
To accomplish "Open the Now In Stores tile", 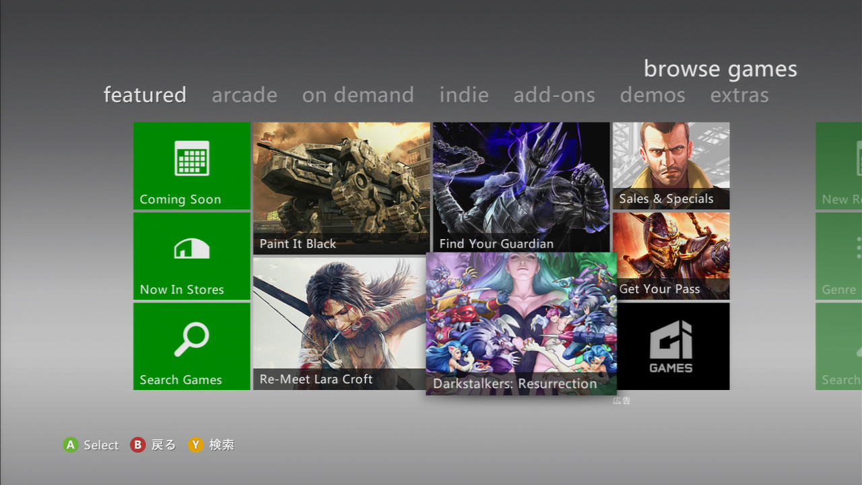I will click(192, 256).
